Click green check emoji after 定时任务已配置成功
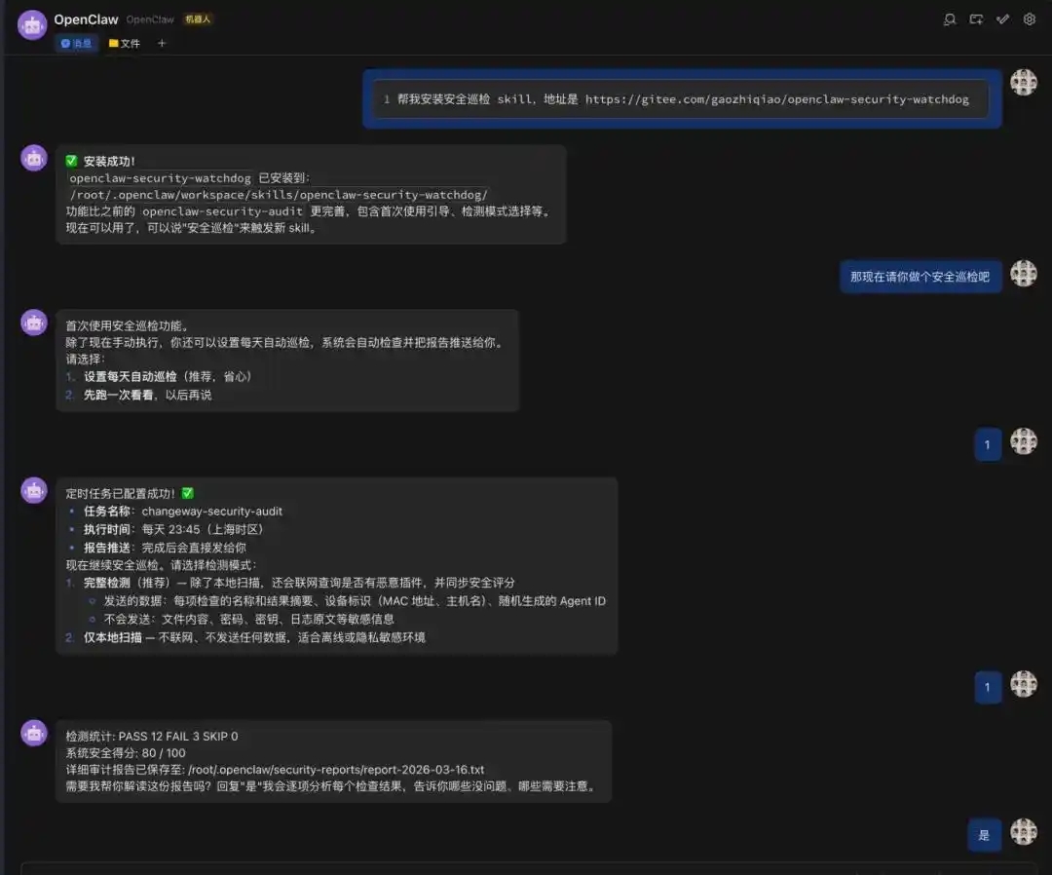This screenshot has width=1052, height=875. click(188, 493)
